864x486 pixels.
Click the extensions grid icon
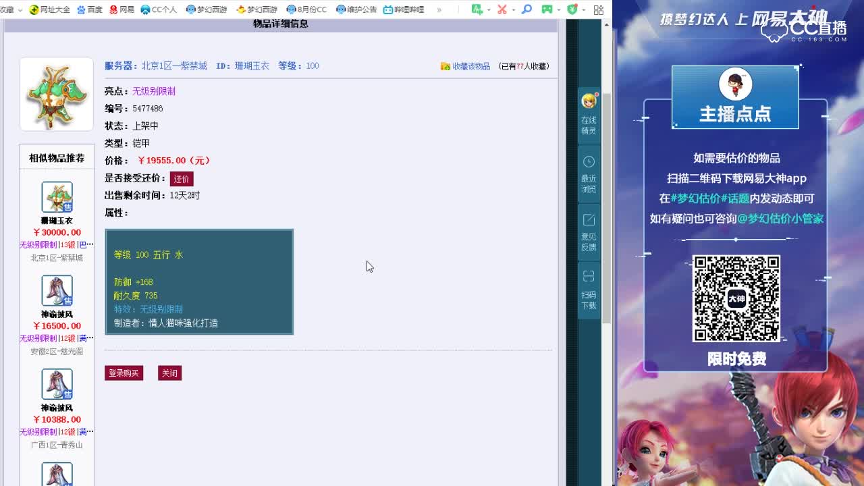(599, 9)
